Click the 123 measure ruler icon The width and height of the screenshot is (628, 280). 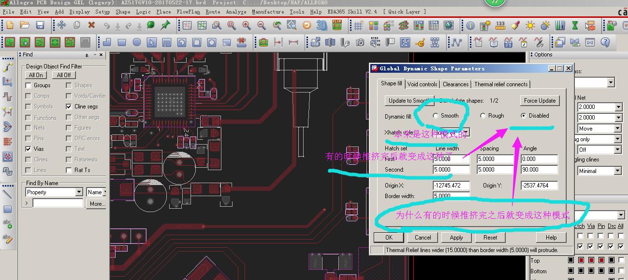(x=500, y=25)
